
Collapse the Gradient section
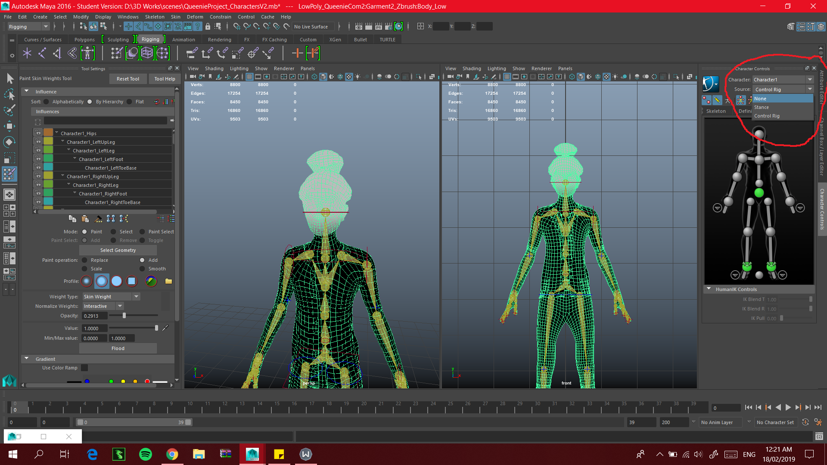(27, 359)
